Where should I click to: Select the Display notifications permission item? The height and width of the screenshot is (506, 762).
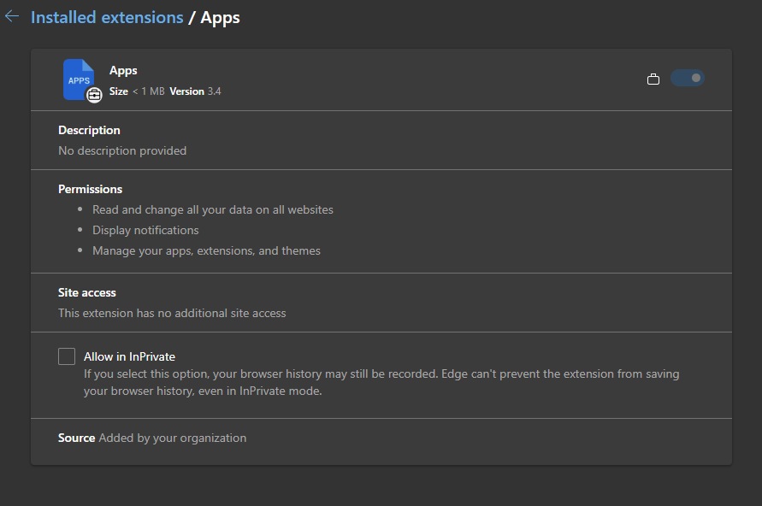145,230
